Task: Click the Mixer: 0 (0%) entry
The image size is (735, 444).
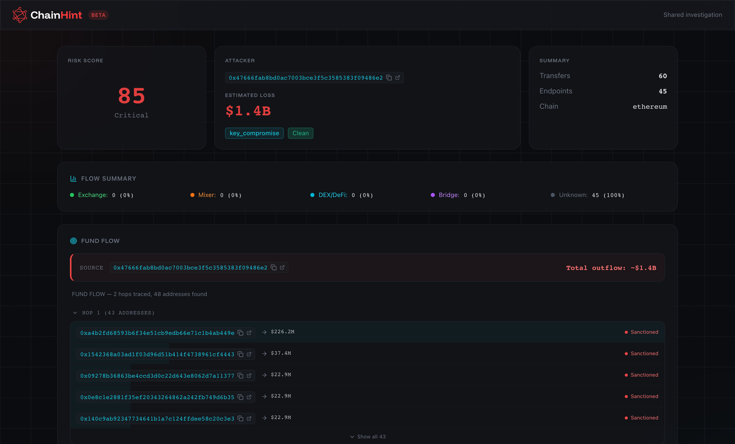Action: pos(216,195)
